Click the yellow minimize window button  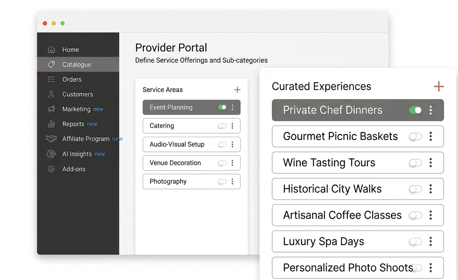[54, 23]
